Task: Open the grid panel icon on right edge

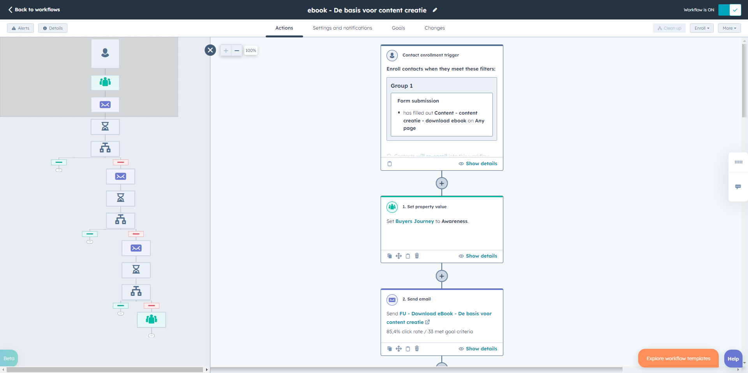Action: [x=738, y=162]
